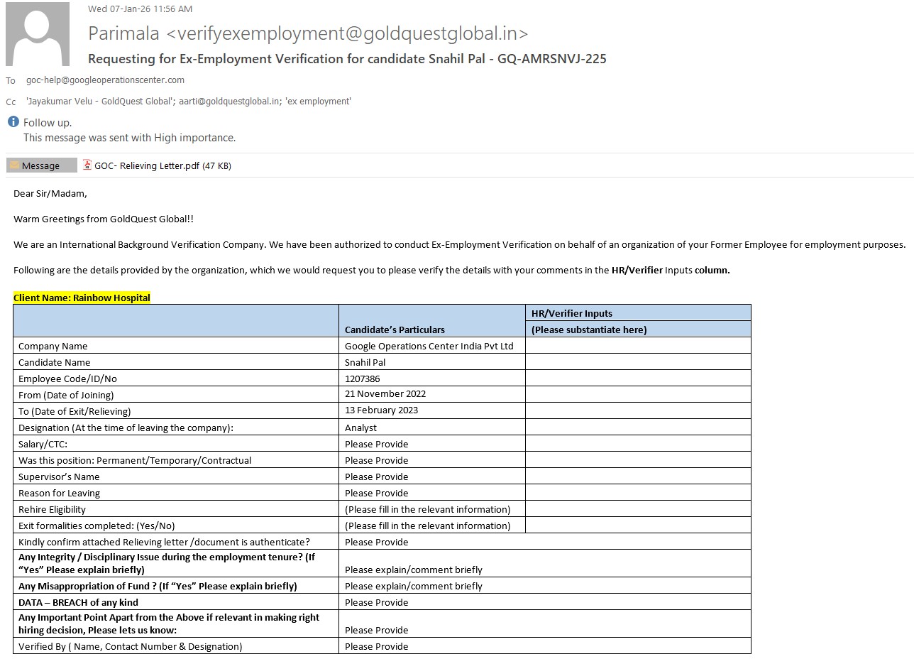Click the "Follow up." flag notice
This screenshot has width=914, height=659.
pyautogui.click(x=48, y=123)
